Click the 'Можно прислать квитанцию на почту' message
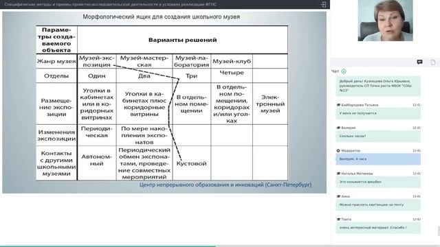Image resolution: width=440 pixels, height=247 pixels. tap(378, 205)
